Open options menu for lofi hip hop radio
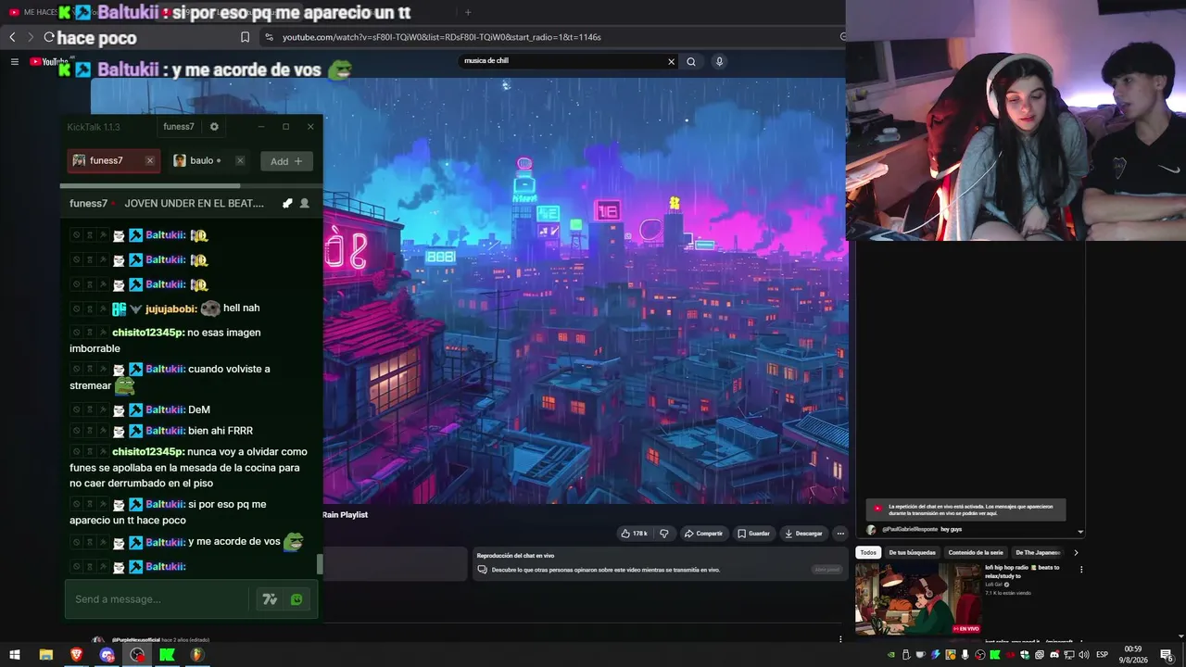 point(1080,570)
